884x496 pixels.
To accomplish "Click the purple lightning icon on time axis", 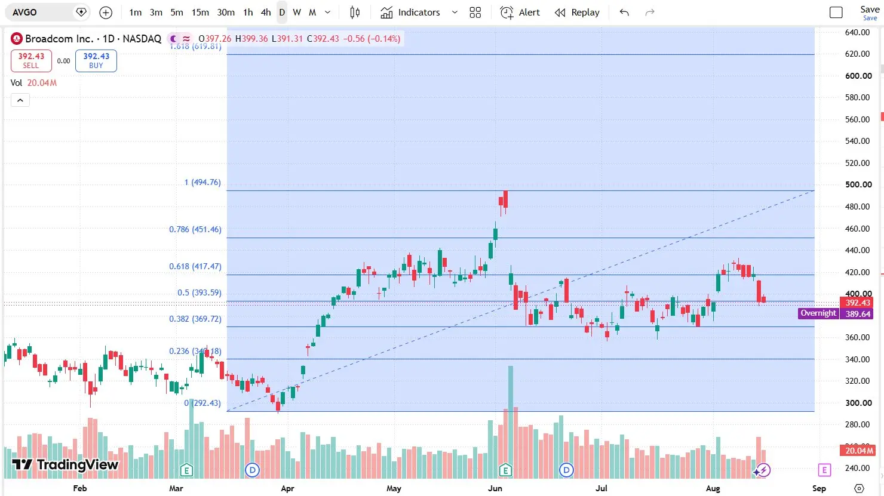I will click(763, 470).
